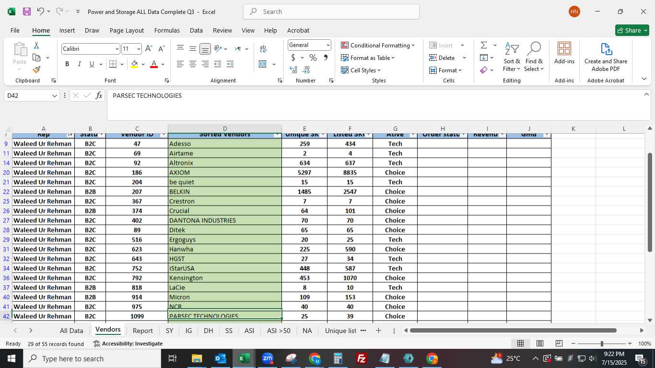Image resolution: width=655 pixels, height=368 pixels.
Task: Open the Calculator in taskbar
Action: point(338,358)
